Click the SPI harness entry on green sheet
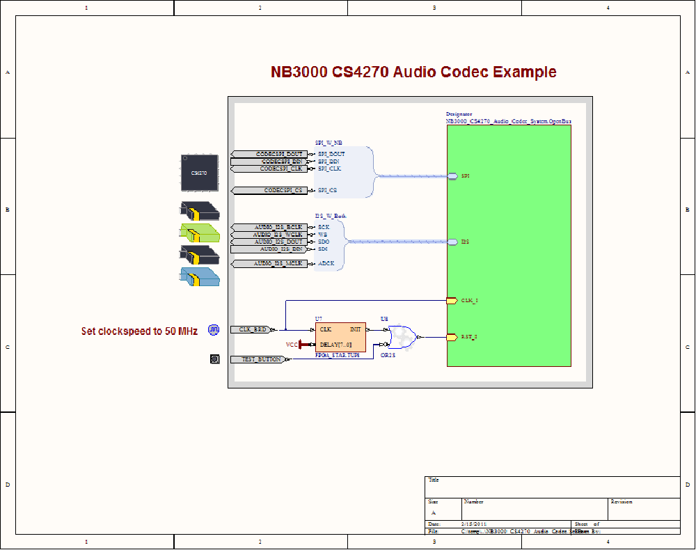The image size is (696, 550). coord(452,176)
